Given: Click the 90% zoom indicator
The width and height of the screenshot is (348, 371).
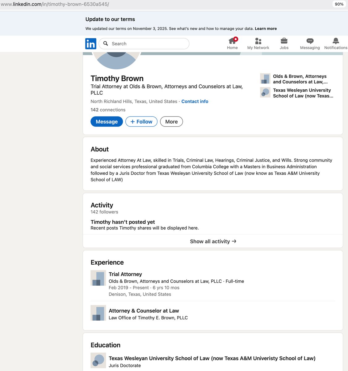Looking at the screenshot, I should tap(339, 4).
